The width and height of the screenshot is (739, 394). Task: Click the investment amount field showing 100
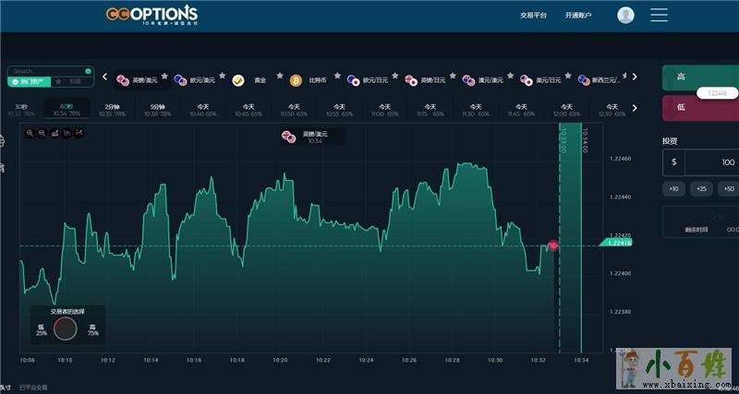[x=709, y=162]
